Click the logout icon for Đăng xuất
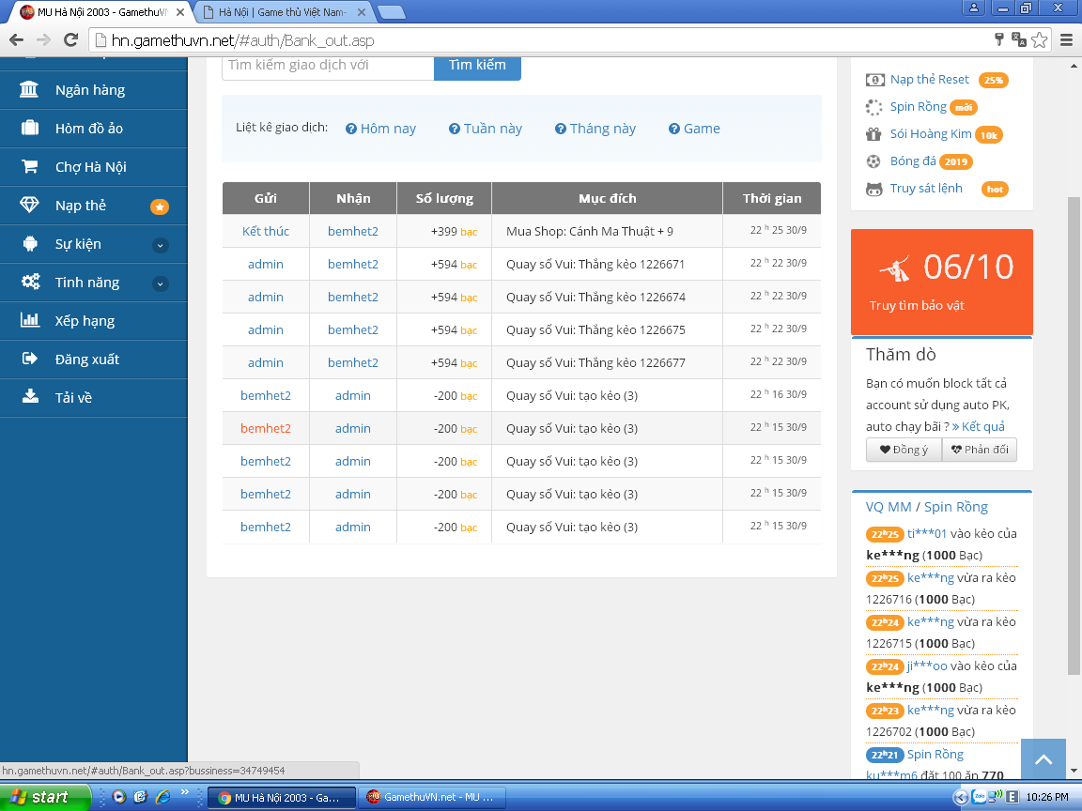Image resolution: width=1082 pixels, height=811 pixels. coord(29,360)
